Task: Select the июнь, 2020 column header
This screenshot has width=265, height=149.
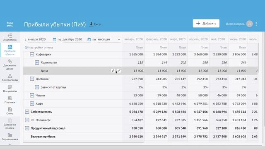Action: coord(238,39)
